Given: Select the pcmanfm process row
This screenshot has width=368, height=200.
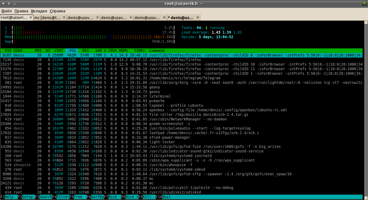Looking at the screenshot, I should tap(181, 101).
